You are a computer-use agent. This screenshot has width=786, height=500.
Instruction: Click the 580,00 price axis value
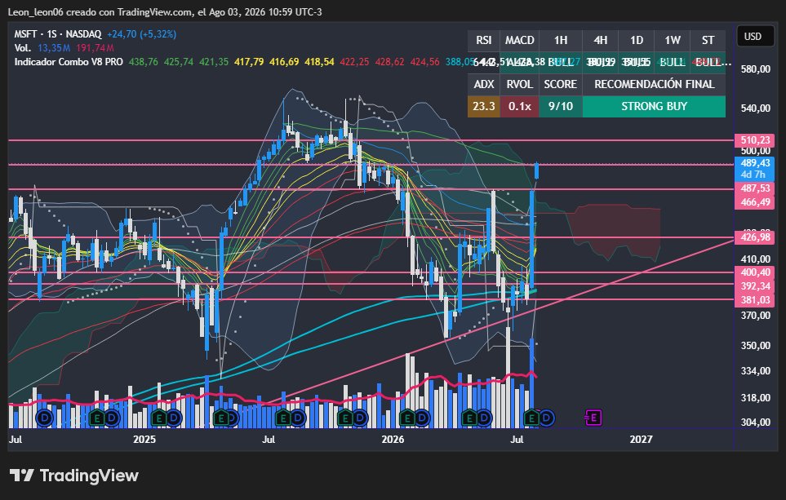click(x=756, y=69)
